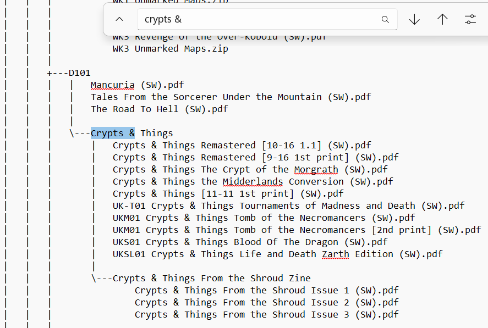Click 'From the Shroud Issue 1' line
Screen dimensions: 488x328
tap(266, 291)
